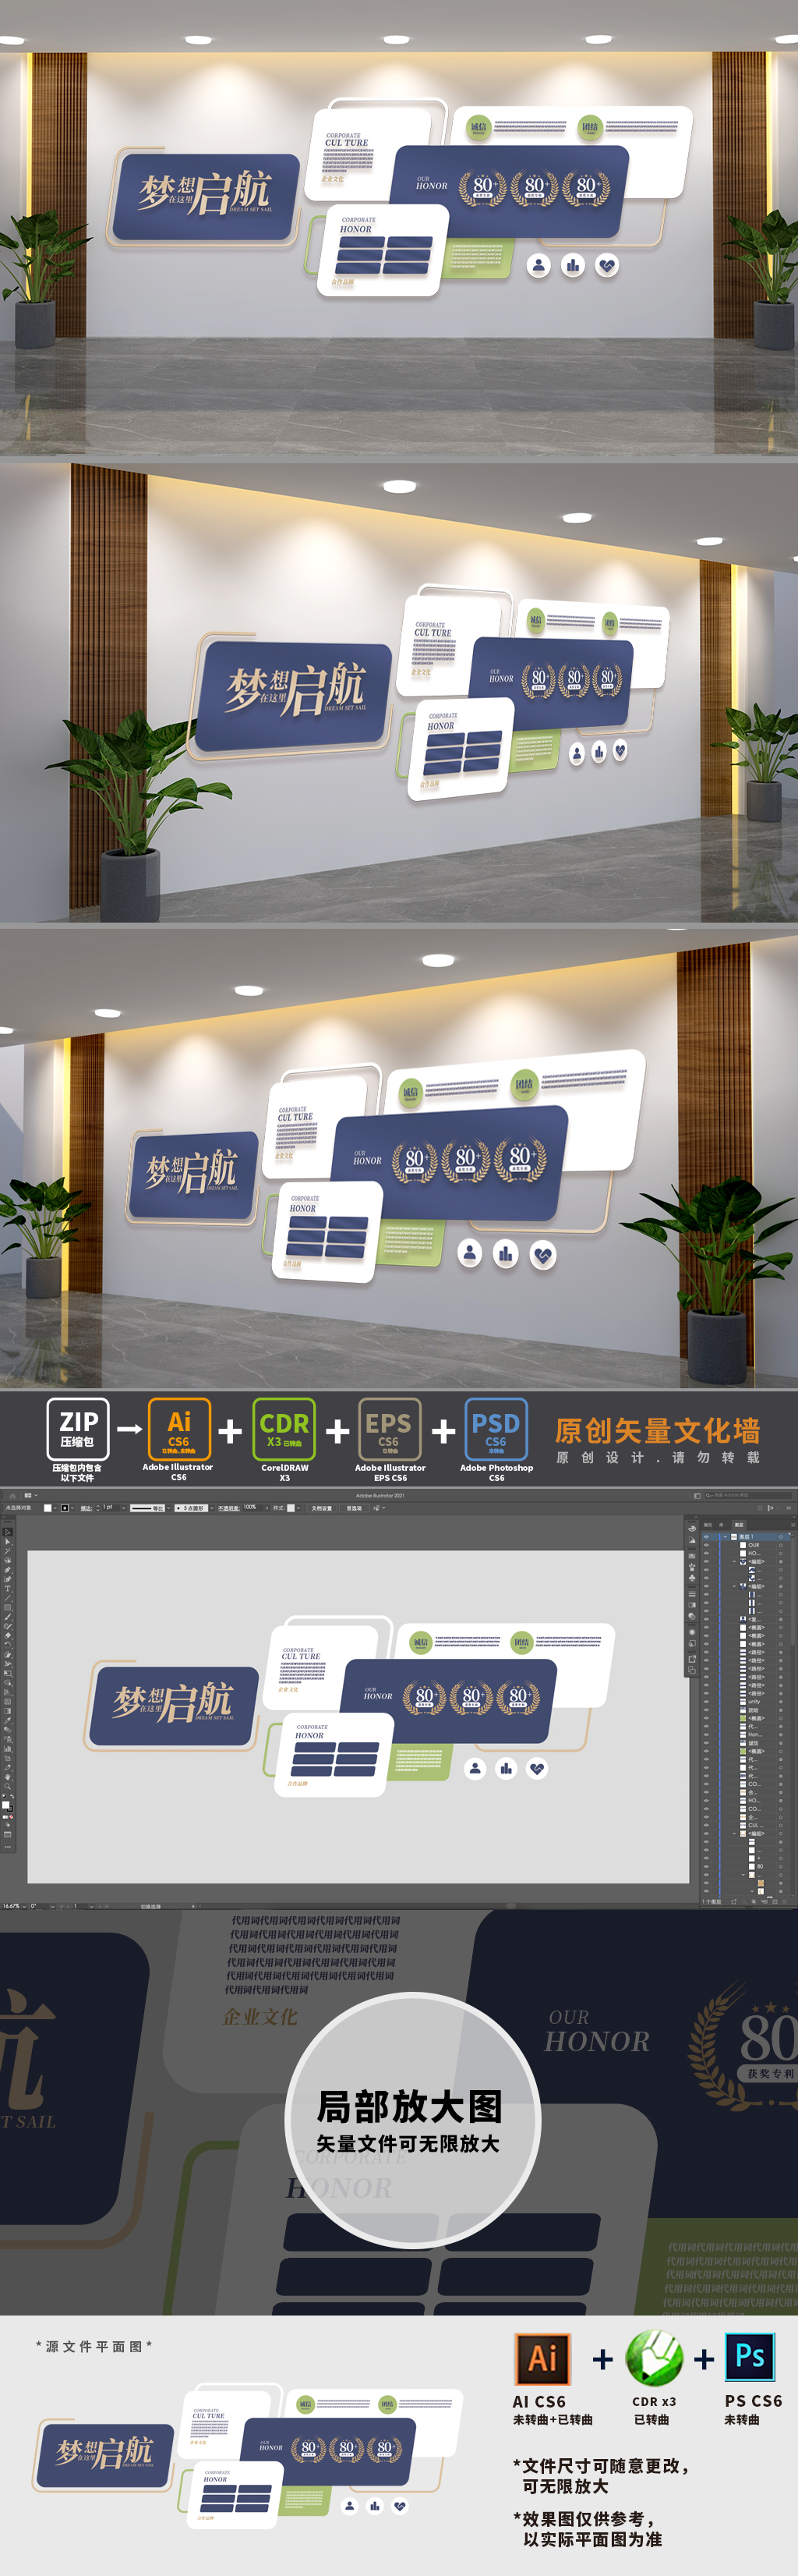Open the Artboards panel icon
798x2576 pixels.
(x=692, y=1671)
